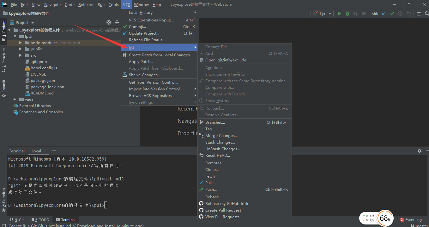Click the search everywhere magnifier icon
The width and height of the screenshot is (429, 227).
[x=426, y=14]
